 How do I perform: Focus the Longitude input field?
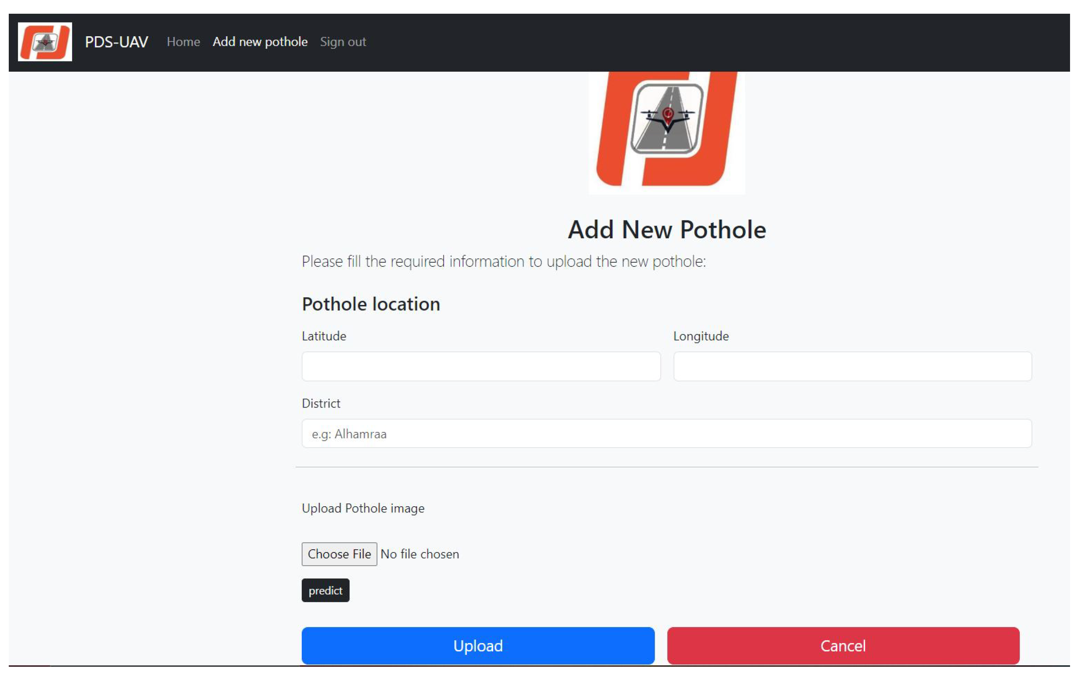point(852,366)
